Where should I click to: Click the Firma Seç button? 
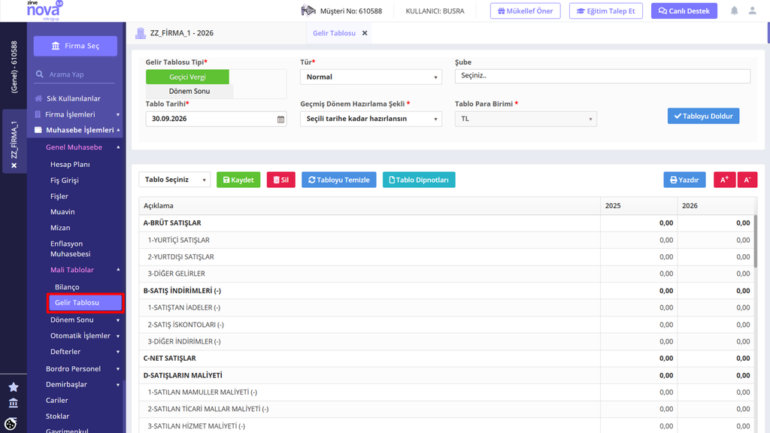pyautogui.click(x=75, y=46)
